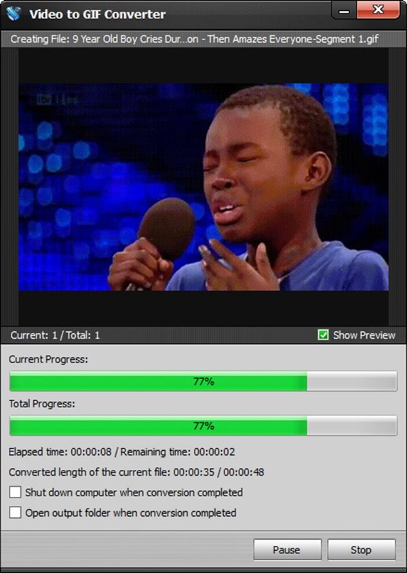The height and width of the screenshot is (573, 407).
Task: Click the Total Progress label
Action: [41, 403]
